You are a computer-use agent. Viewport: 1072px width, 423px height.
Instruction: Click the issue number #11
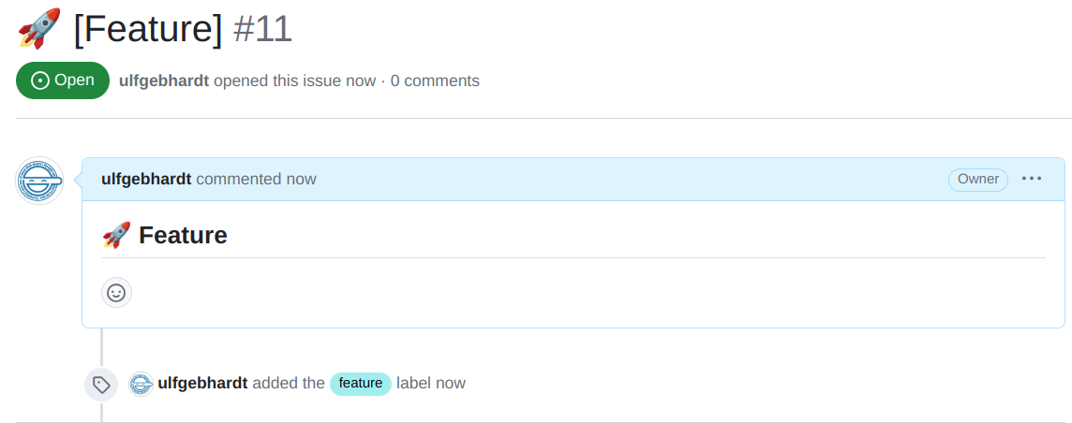click(262, 29)
